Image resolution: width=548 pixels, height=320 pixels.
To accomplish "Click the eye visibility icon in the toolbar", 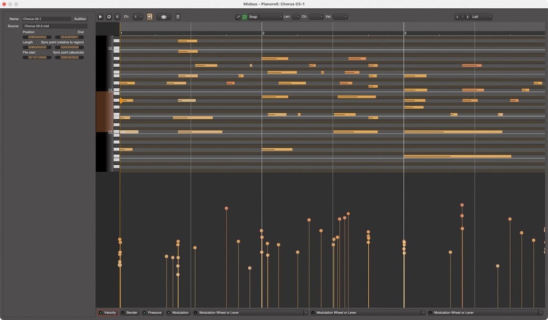I will tap(163, 16).
